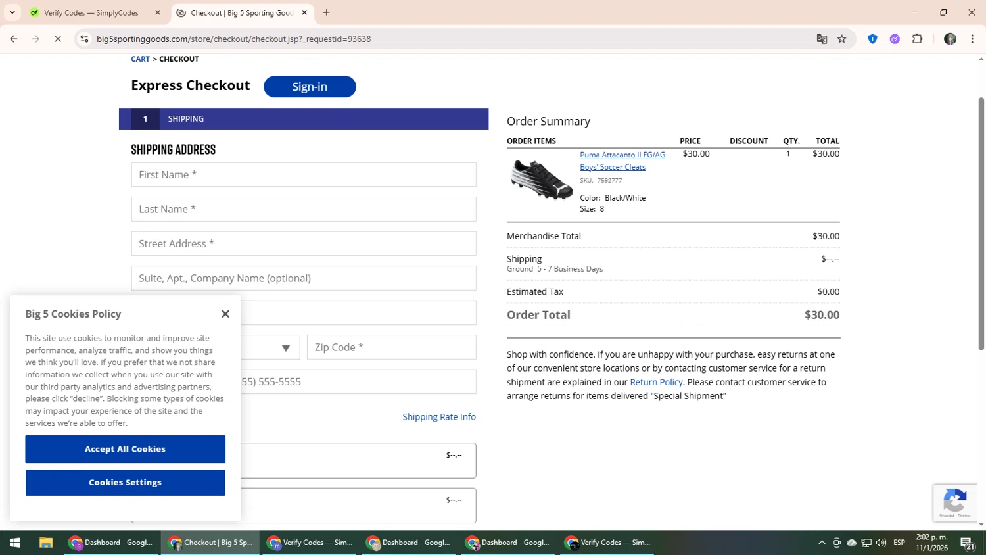Open the Extensions puzzle menu

click(x=918, y=39)
